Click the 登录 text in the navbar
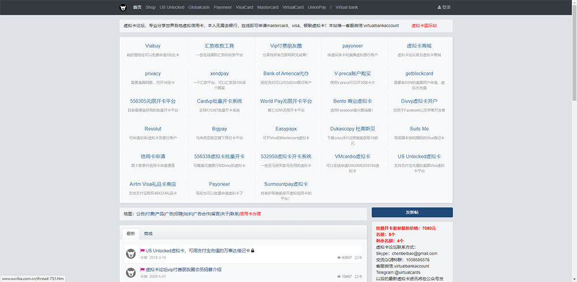The height and width of the screenshot is (282, 577). coord(447,7)
